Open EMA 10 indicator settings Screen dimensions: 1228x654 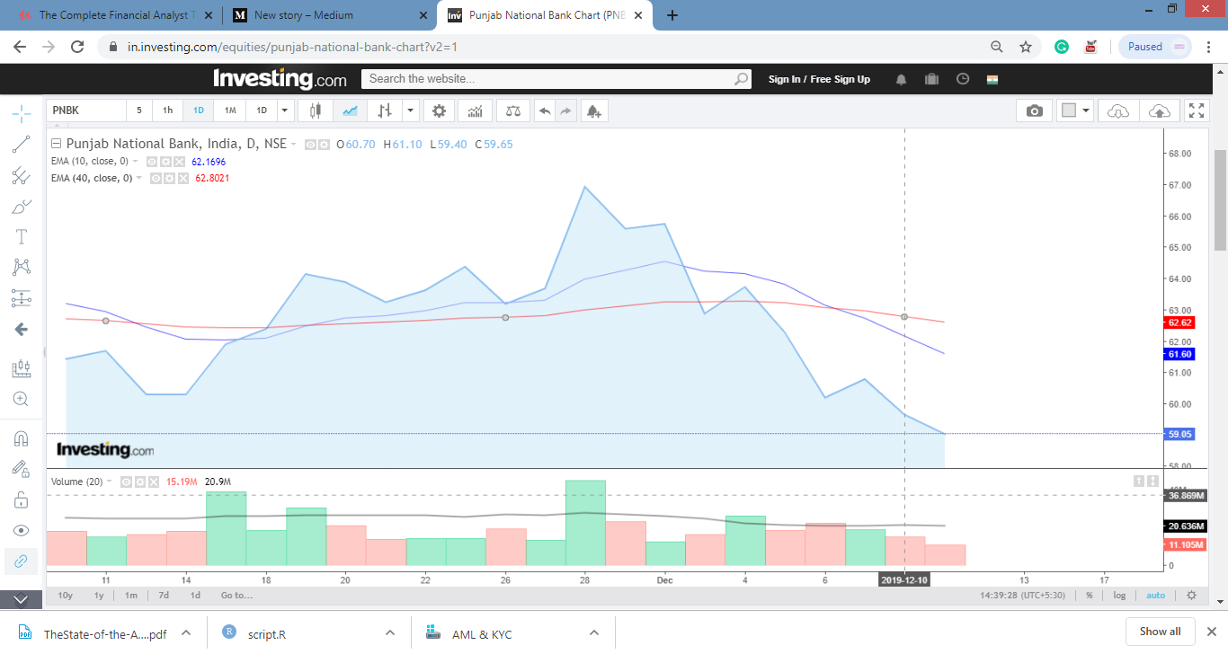pyautogui.click(x=165, y=162)
